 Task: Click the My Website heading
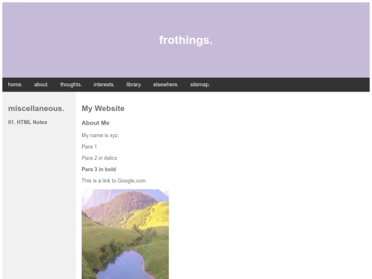pos(103,108)
